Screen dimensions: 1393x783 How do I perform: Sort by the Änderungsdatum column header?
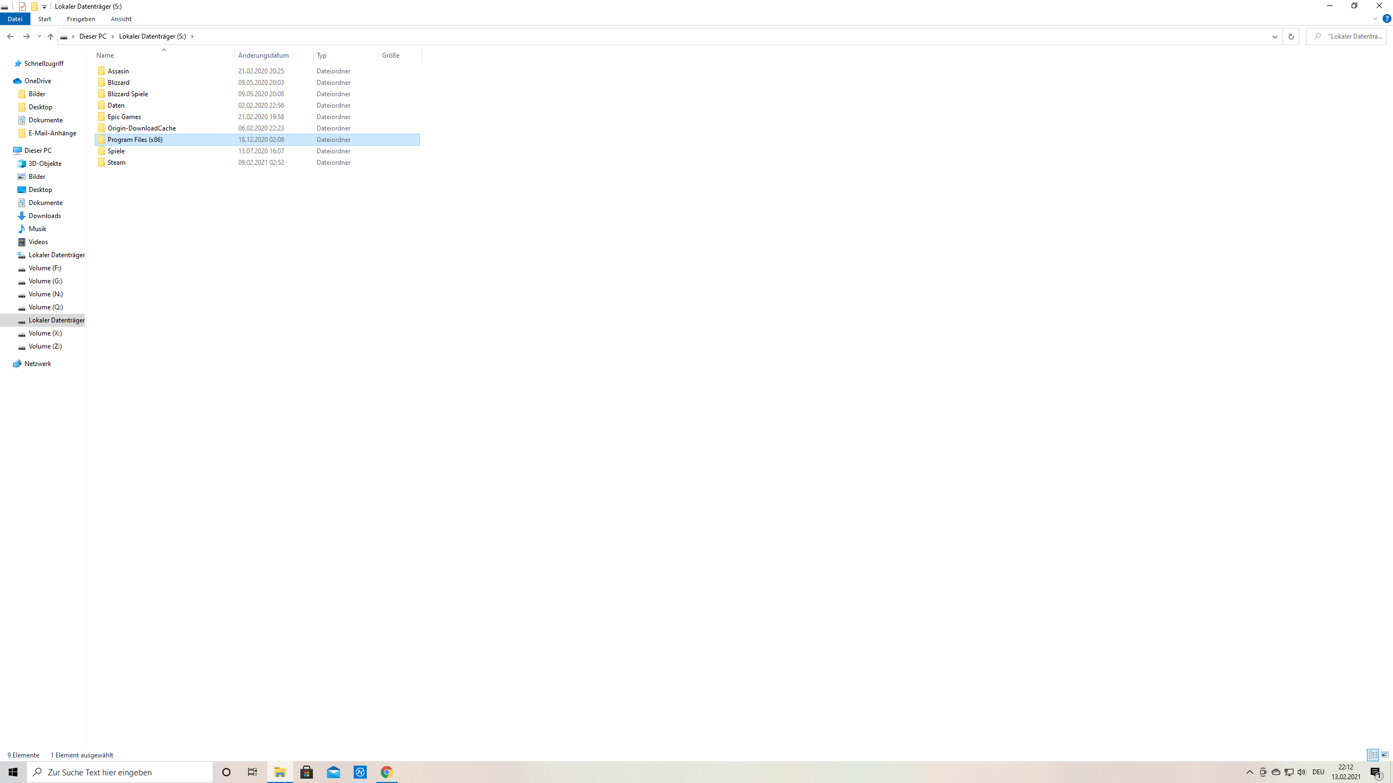[x=263, y=55]
